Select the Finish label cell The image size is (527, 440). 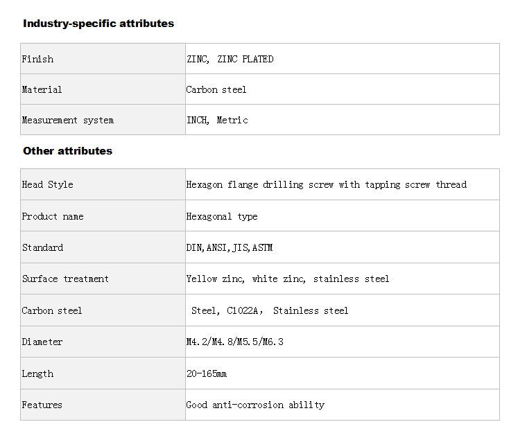click(103, 59)
